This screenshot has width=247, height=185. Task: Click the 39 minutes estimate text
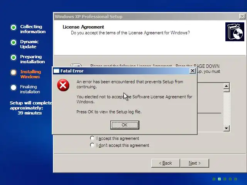pos(30,113)
